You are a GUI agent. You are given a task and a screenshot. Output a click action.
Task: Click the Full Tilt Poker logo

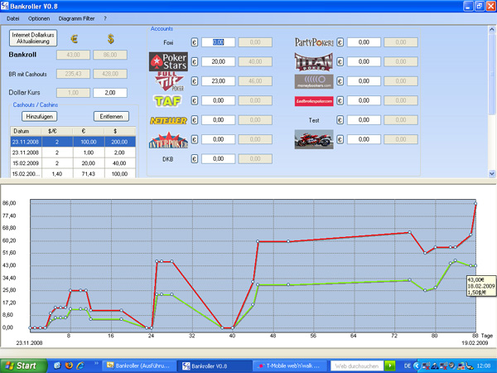coord(170,81)
